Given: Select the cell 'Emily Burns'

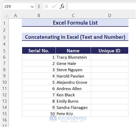Looking at the screenshot, I should pyautogui.click(x=73, y=101).
